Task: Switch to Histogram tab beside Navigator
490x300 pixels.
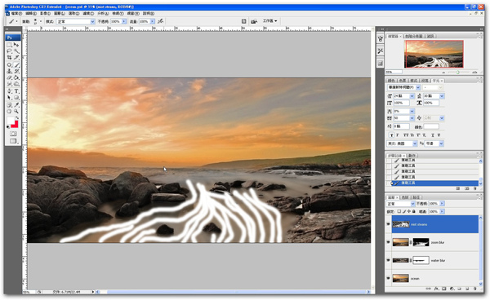Action: (413, 36)
